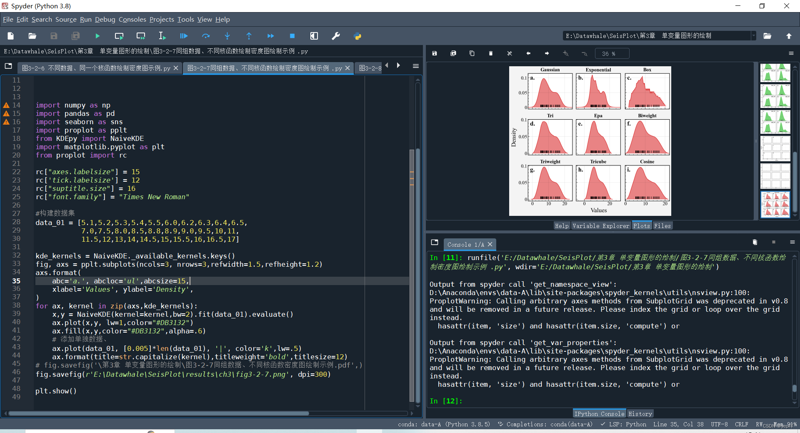This screenshot has width=800, height=433.
Task: Interrupt kernel with console stop button
Action: [774, 242]
